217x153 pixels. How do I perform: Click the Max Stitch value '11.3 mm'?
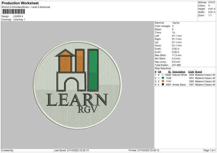[x=177, y=55]
